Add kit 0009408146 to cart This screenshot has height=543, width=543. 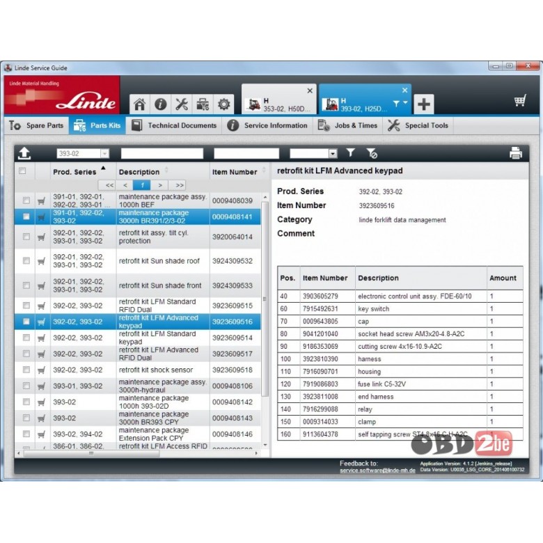click(41, 434)
